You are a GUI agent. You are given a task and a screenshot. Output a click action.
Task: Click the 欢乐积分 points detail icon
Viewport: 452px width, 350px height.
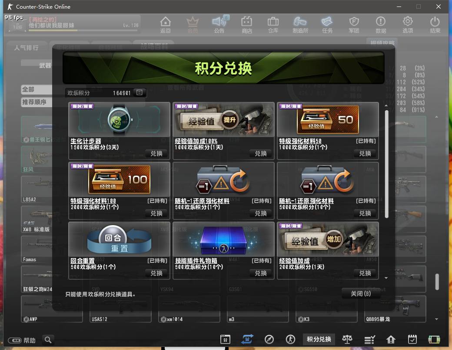[139, 93]
